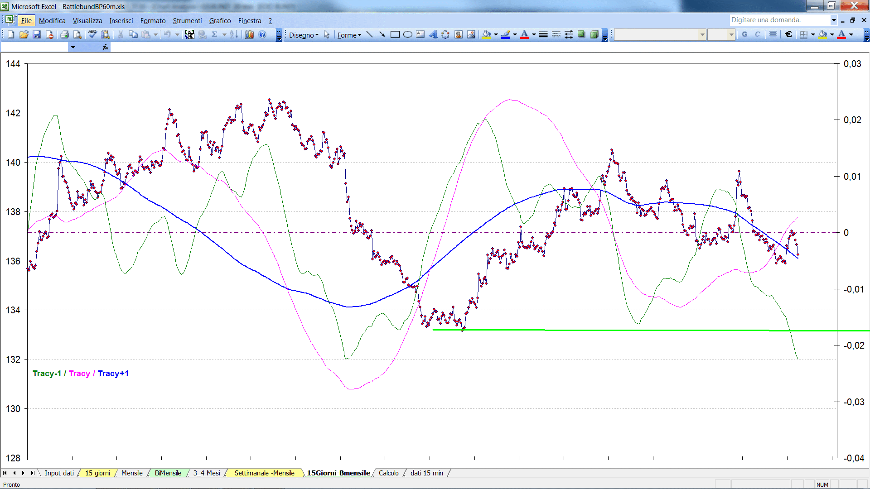Open the Grafico menu

pos(220,20)
